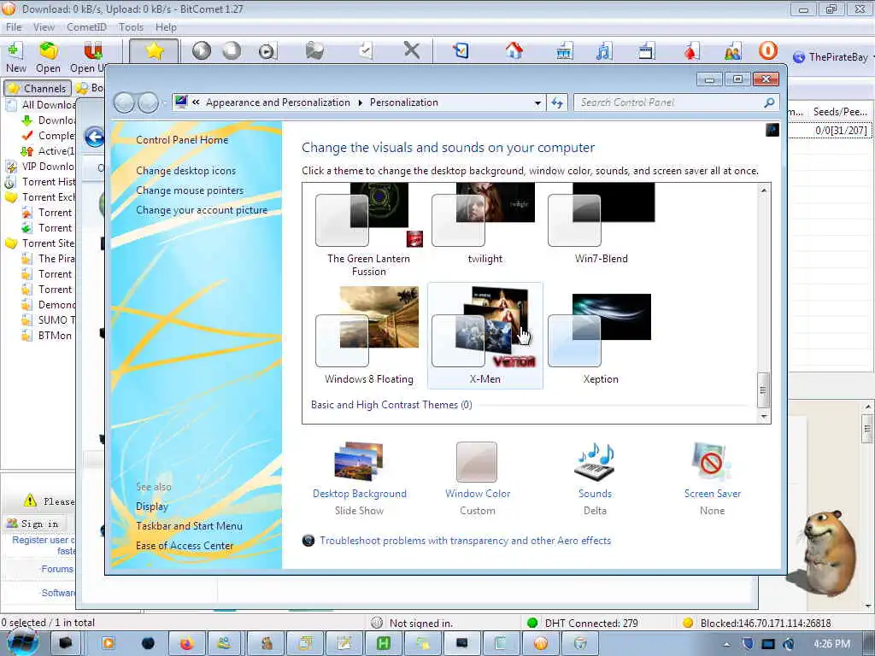Click the Music notes icon in BitComet toolbar
Viewport: 875px width, 656px height.
(x=603, y=51)
